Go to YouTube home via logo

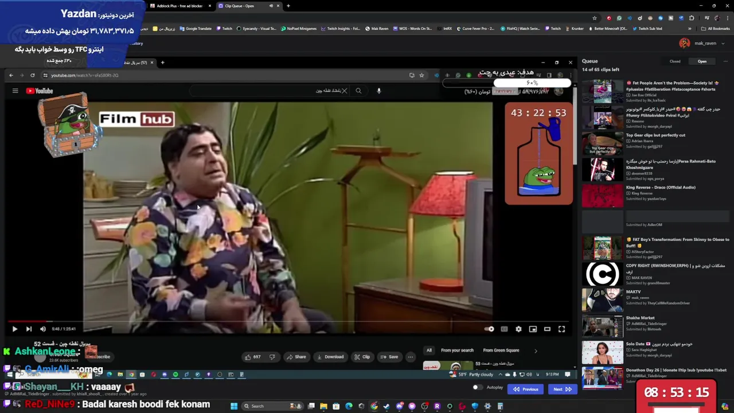coord(40,91)
